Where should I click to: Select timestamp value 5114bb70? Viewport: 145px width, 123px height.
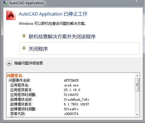pos(71,95)
